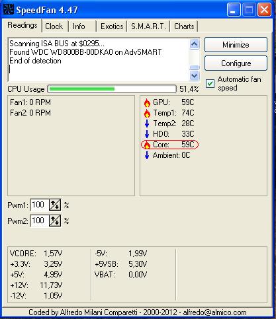Open the S.M.A.R.T. tab
This screenshot has height=319, width=276.
148,26
